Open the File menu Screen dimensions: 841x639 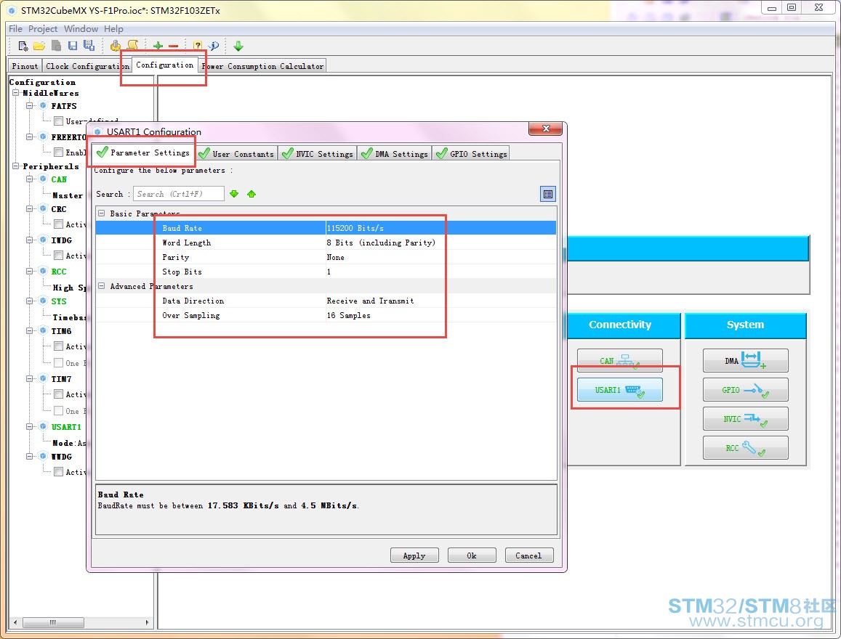pos(15,28)
